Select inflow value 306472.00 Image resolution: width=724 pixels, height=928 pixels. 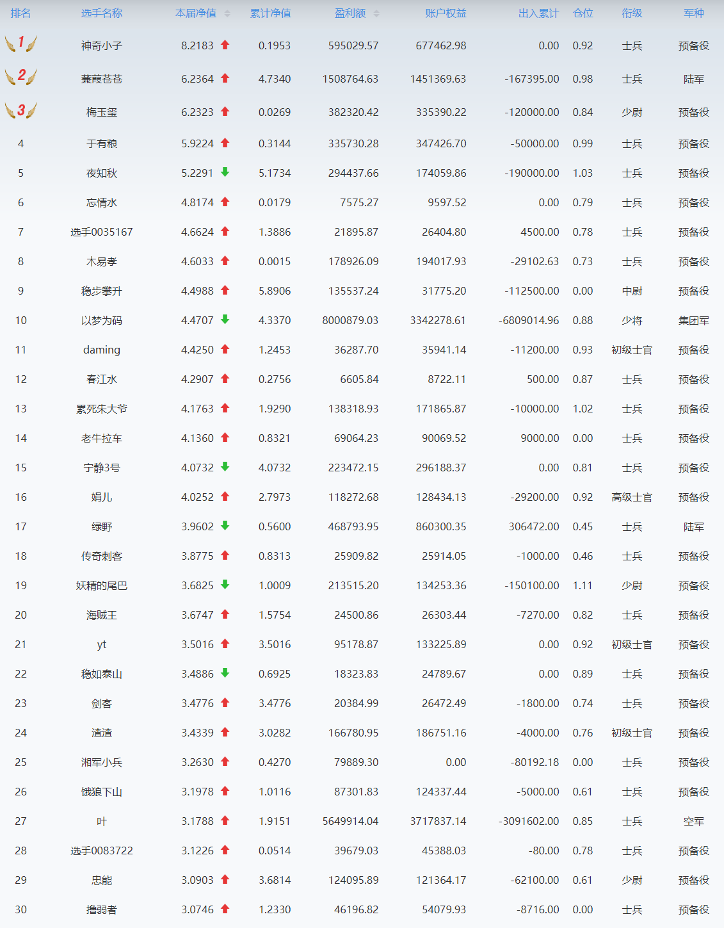534,527
